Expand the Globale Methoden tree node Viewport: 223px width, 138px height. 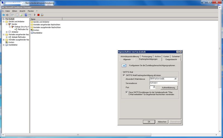(x=6, y=37)
